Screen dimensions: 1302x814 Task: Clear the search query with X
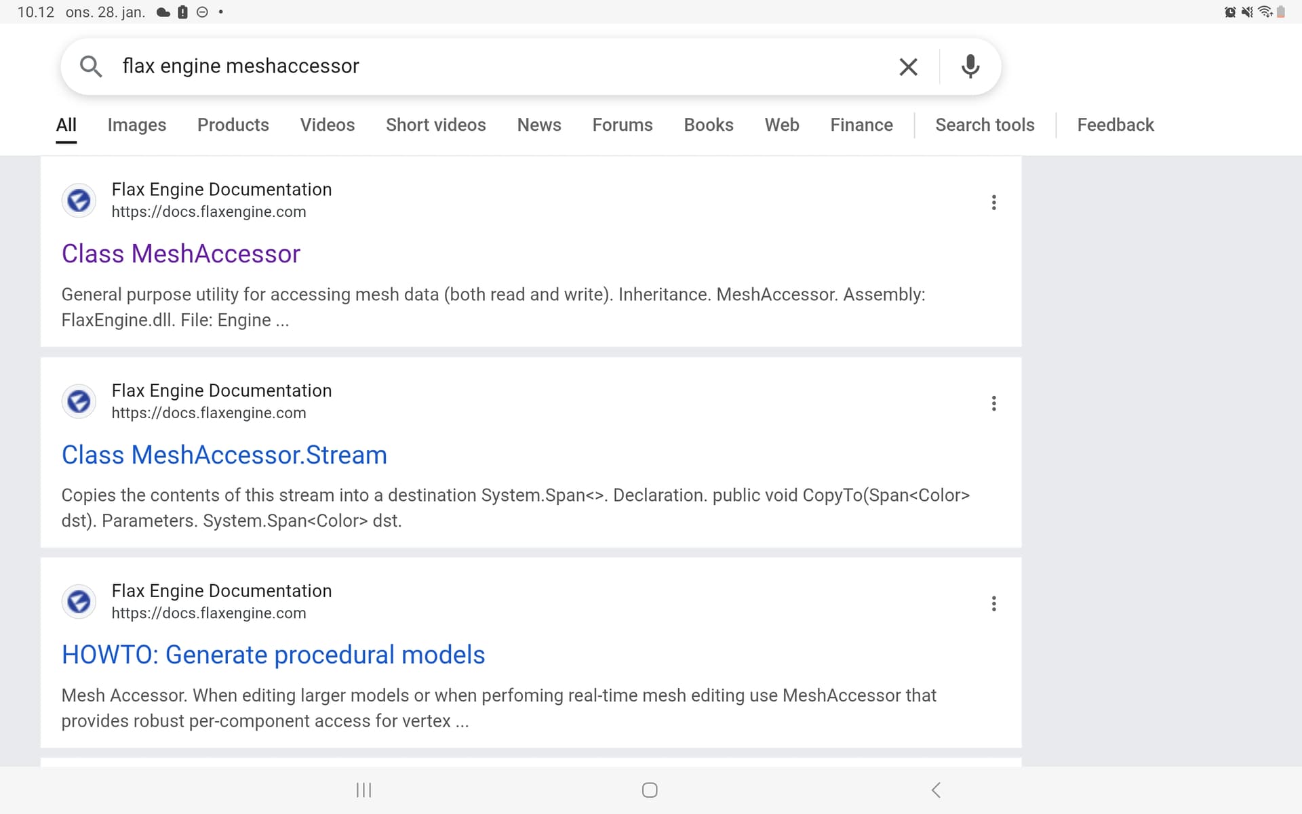click(x=908, y=66)
